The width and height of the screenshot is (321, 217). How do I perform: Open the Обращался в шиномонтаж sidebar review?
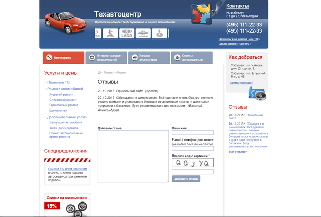tap(249, 135)
